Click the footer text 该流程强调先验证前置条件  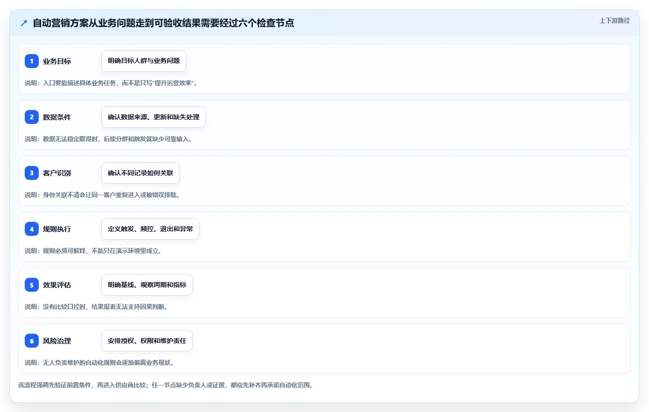[x=167, y=385]
